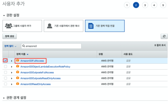Click the policy search field containing amazons3

point(51,46)
